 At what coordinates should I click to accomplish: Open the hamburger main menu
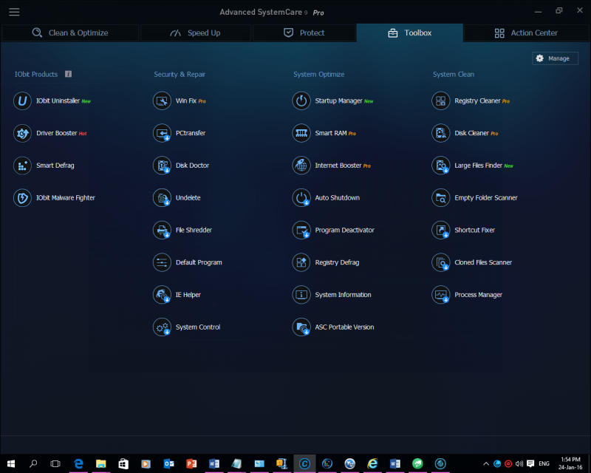click(x=14, y=12)
